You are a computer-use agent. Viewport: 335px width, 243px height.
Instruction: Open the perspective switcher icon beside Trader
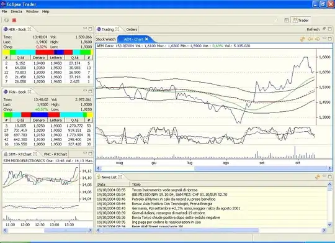(287, 21)
